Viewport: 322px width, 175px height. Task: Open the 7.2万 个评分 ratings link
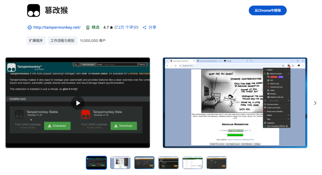(x=126, y=27)
